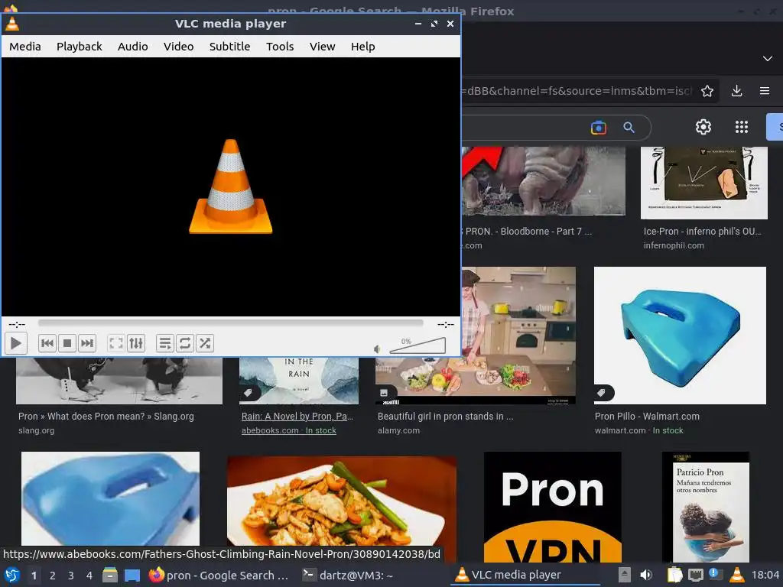Click the Google search magnifier icon
Viewport: 783px width, 587px height.
(x=629, y=128)
